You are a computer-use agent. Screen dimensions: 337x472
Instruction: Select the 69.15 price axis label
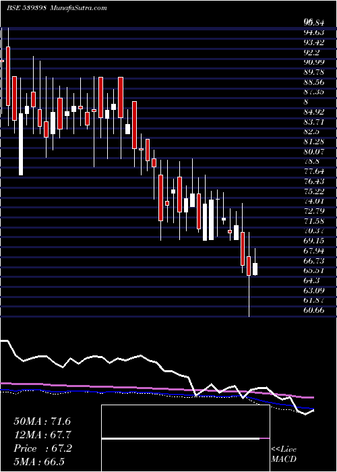314,241
